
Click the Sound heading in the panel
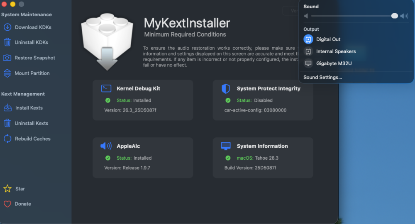(x=311, y=7)
